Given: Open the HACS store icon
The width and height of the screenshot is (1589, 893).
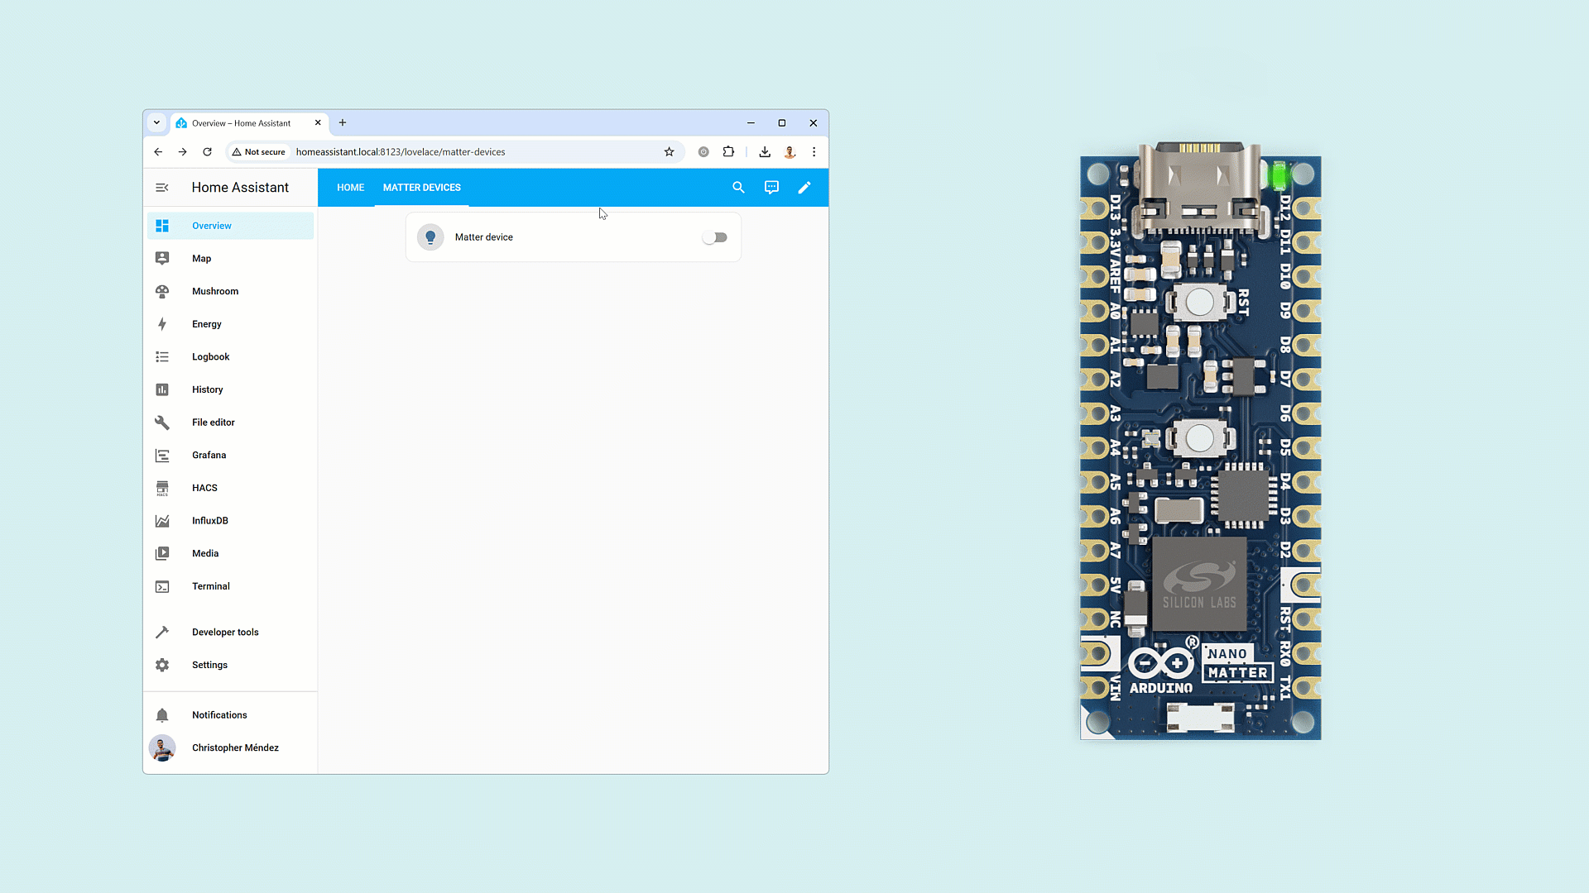Looking at the screenshot, I should [x=162, y=488].
